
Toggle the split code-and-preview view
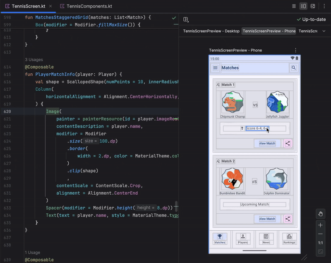pos(304,6)
